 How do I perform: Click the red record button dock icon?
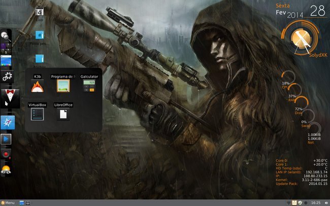pos(6,154)
